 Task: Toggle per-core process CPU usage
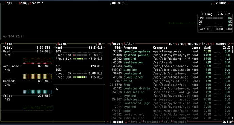coord(176,44)
